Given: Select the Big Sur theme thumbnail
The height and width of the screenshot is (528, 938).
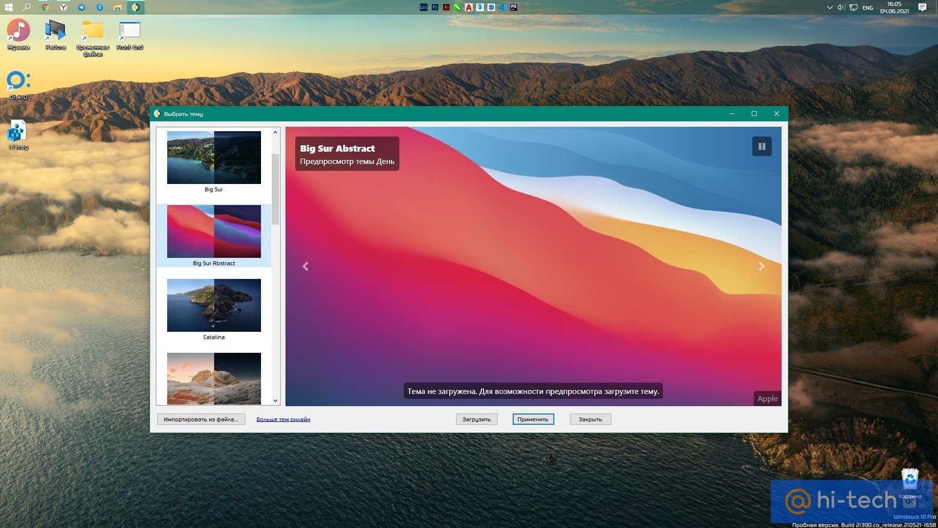Looking at the screenshot, I should point(214,158).
